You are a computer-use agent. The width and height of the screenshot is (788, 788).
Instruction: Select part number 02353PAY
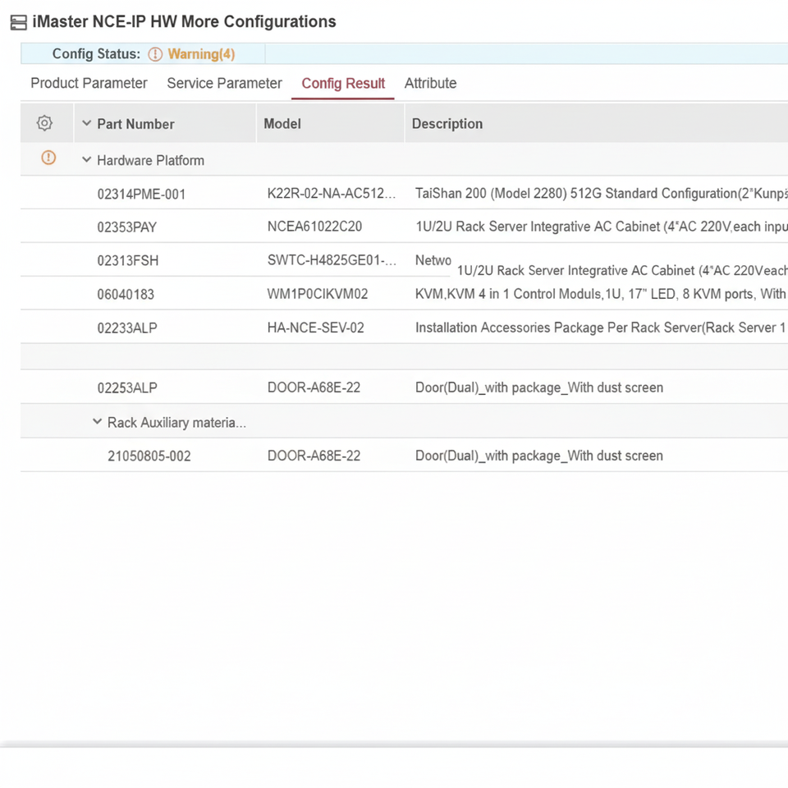point(127,227)
